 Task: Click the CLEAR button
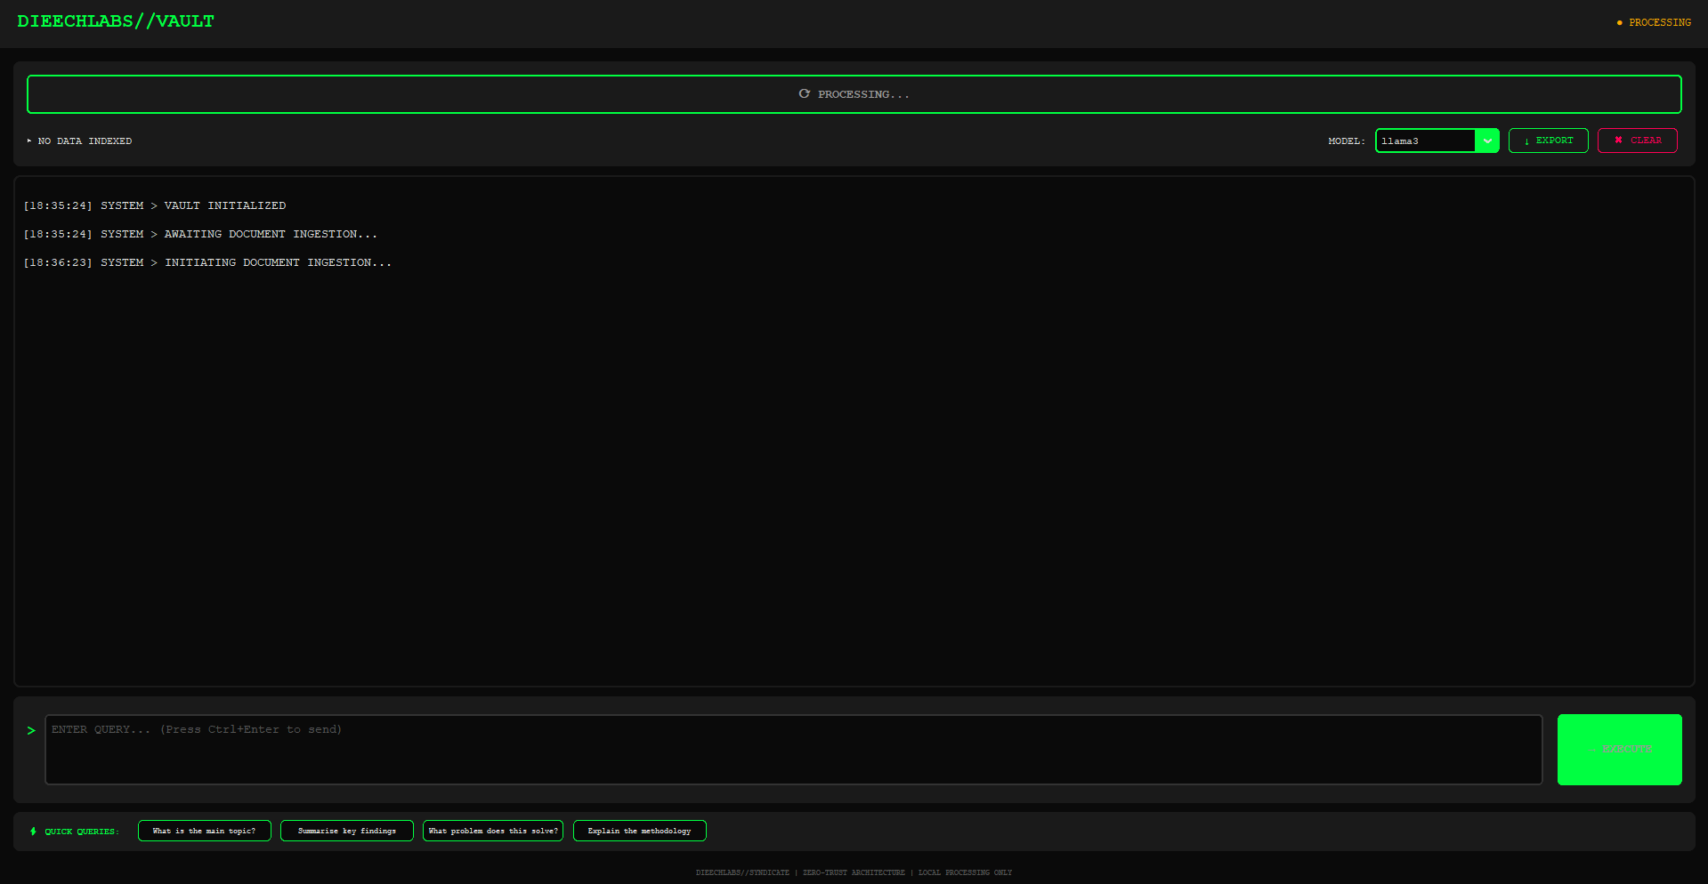[1637, 140]
